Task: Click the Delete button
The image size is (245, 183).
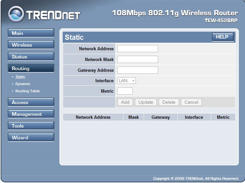Action: (169, 102)
